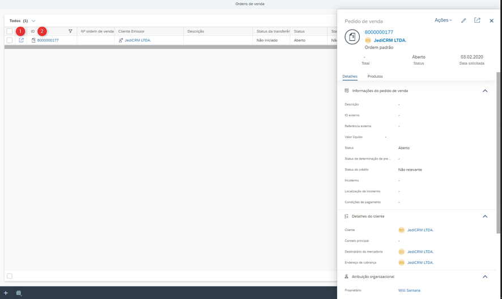Open the Todos (1) view dropdown
This screenshot has width=502, height=299.
[33, 21]
